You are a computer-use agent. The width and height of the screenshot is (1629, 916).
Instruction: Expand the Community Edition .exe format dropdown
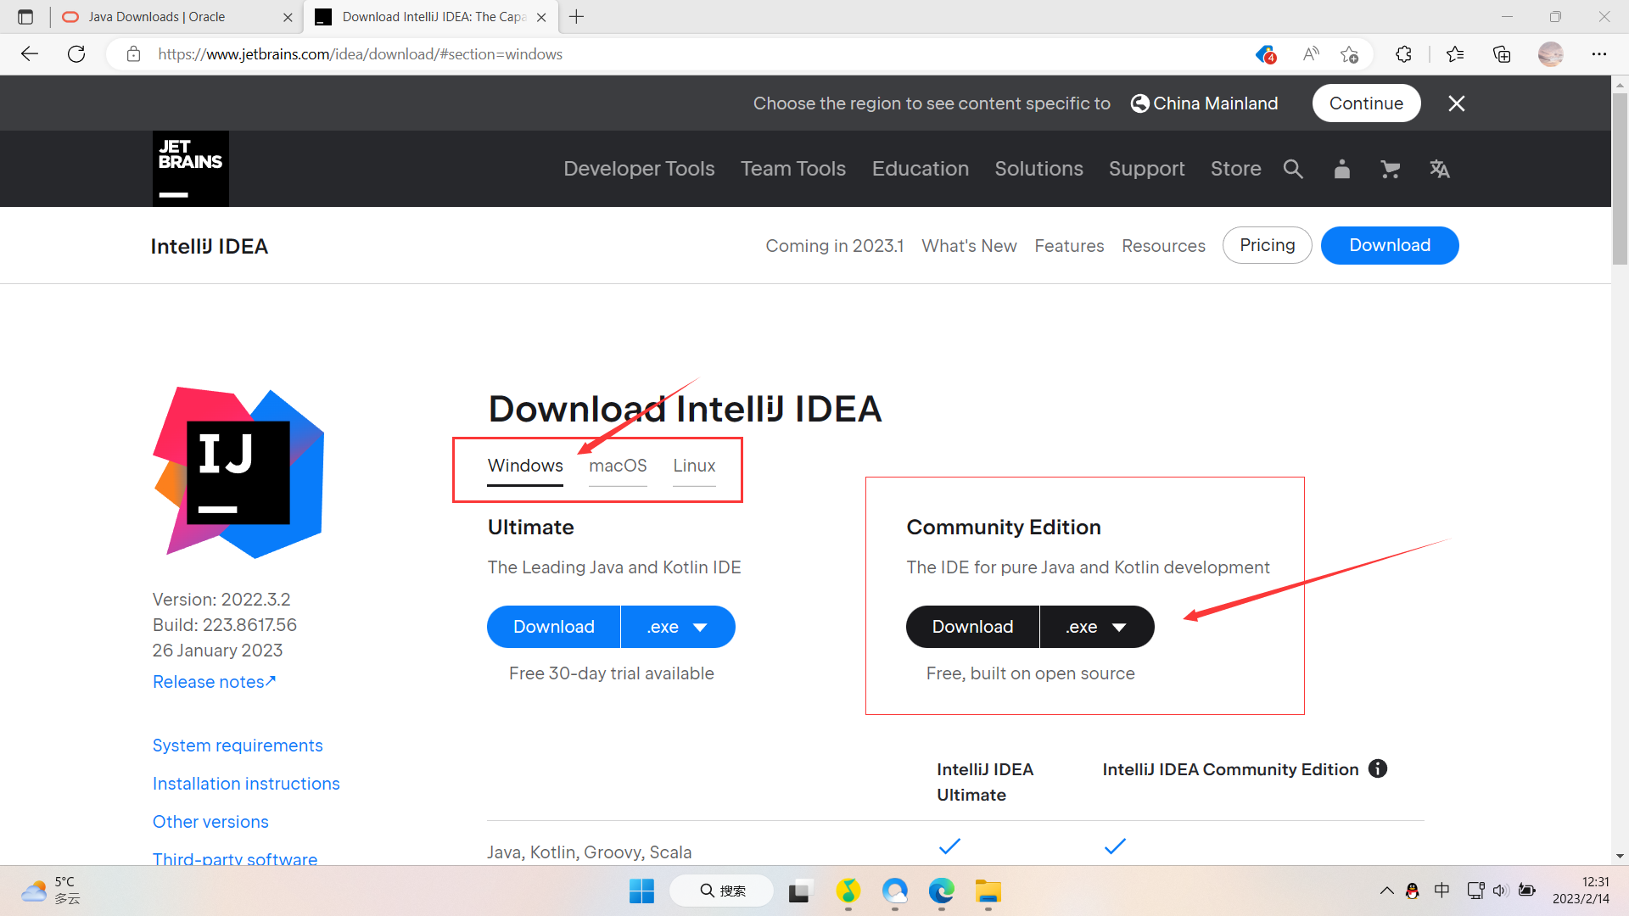click(1097, 627)
